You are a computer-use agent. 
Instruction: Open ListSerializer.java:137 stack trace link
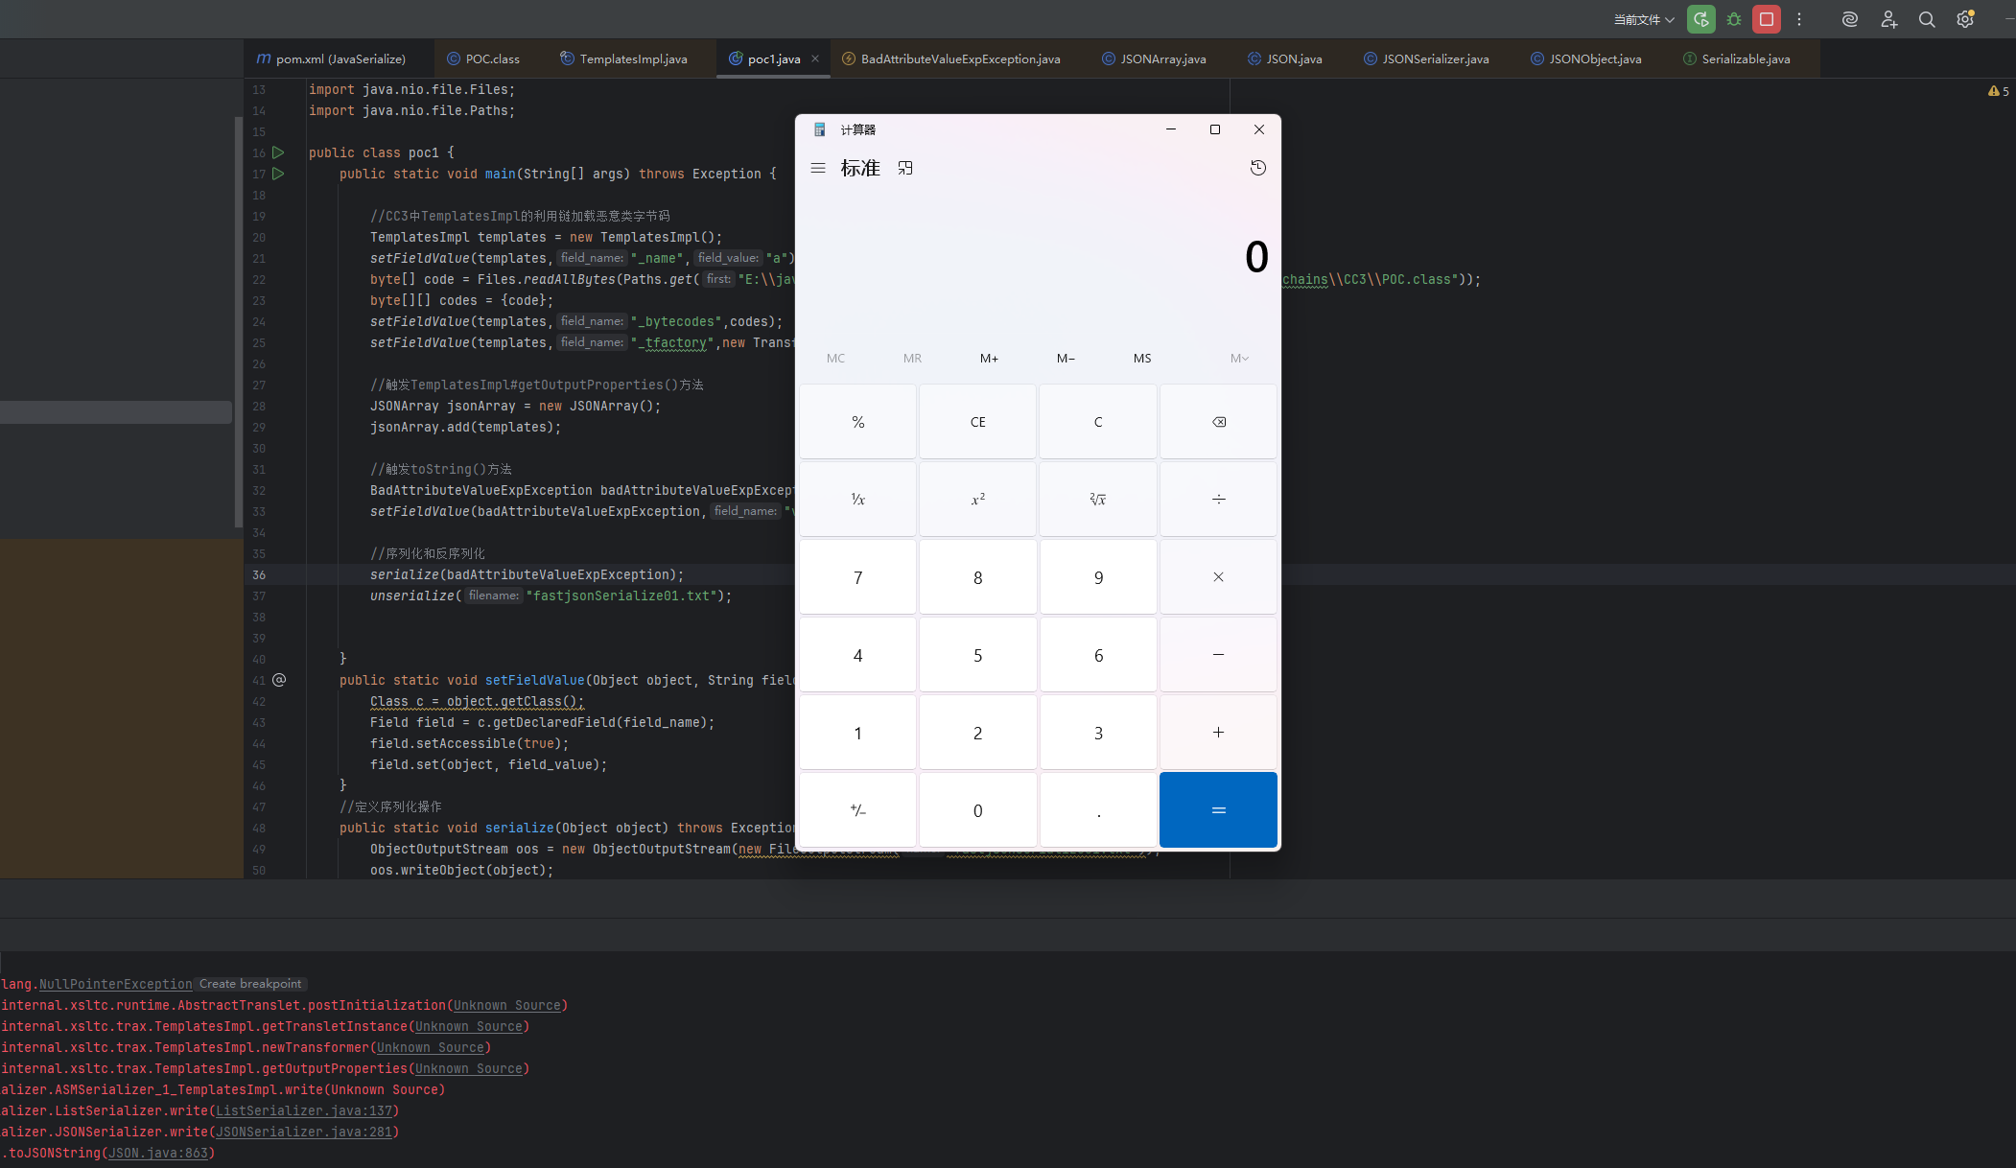point(304,1110)
